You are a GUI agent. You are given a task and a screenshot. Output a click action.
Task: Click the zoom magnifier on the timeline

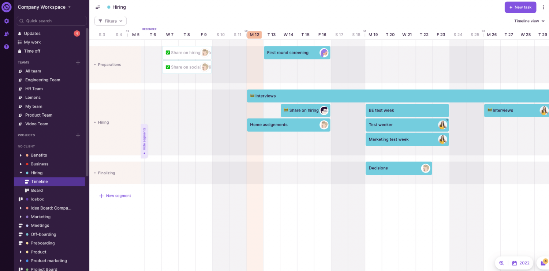tap(501, 263)
